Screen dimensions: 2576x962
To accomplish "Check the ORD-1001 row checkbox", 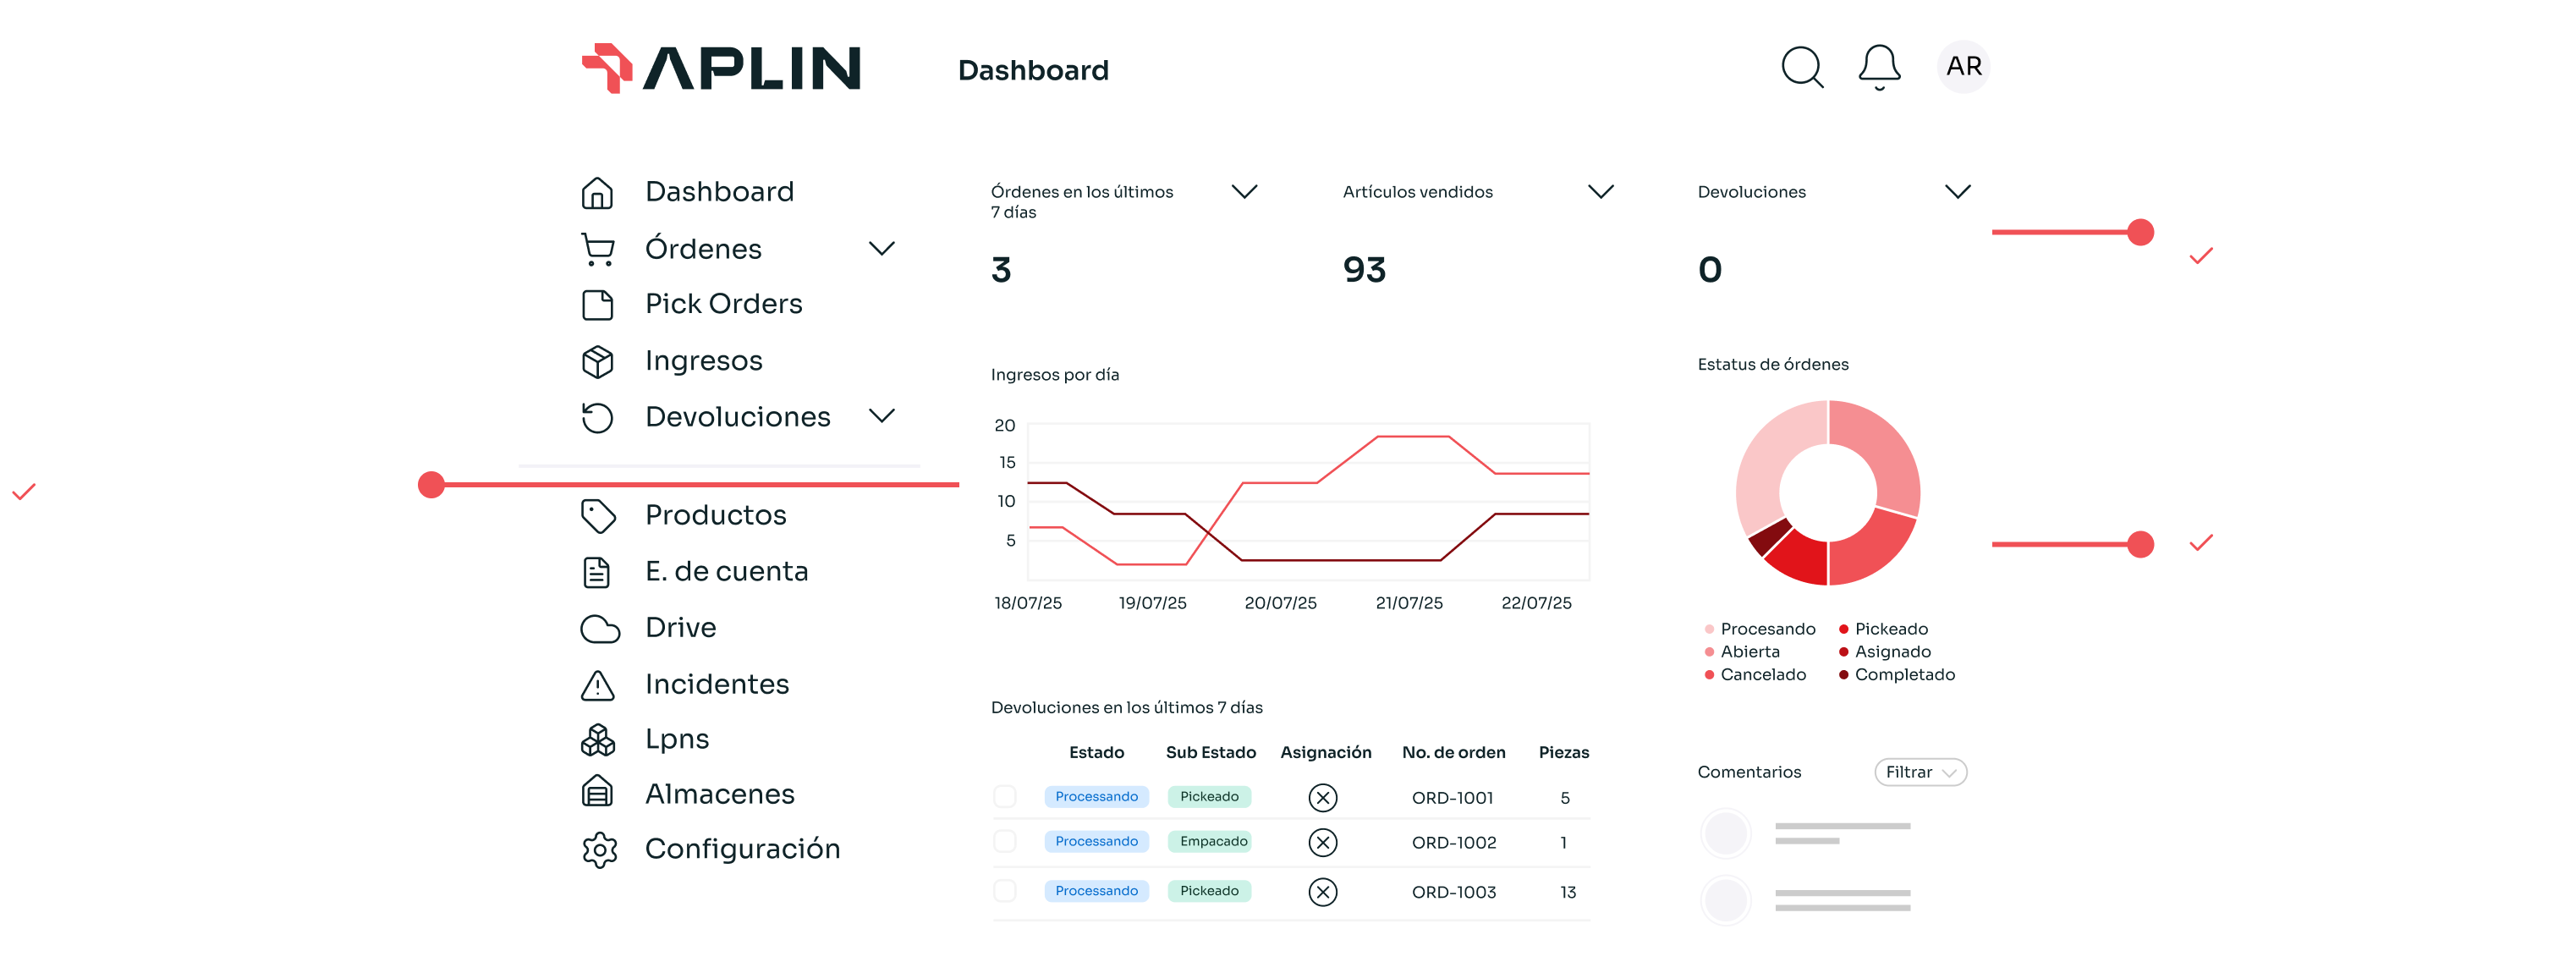I will click(x=1004, y=796).
